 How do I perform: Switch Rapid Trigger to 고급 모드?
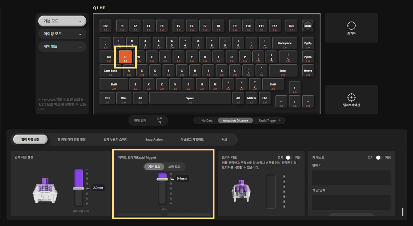174,167
